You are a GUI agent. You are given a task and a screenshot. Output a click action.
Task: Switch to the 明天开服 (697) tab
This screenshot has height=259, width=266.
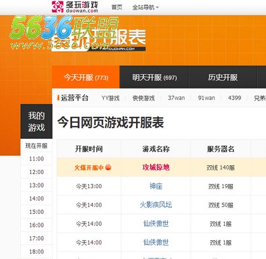tap(154, 78)
